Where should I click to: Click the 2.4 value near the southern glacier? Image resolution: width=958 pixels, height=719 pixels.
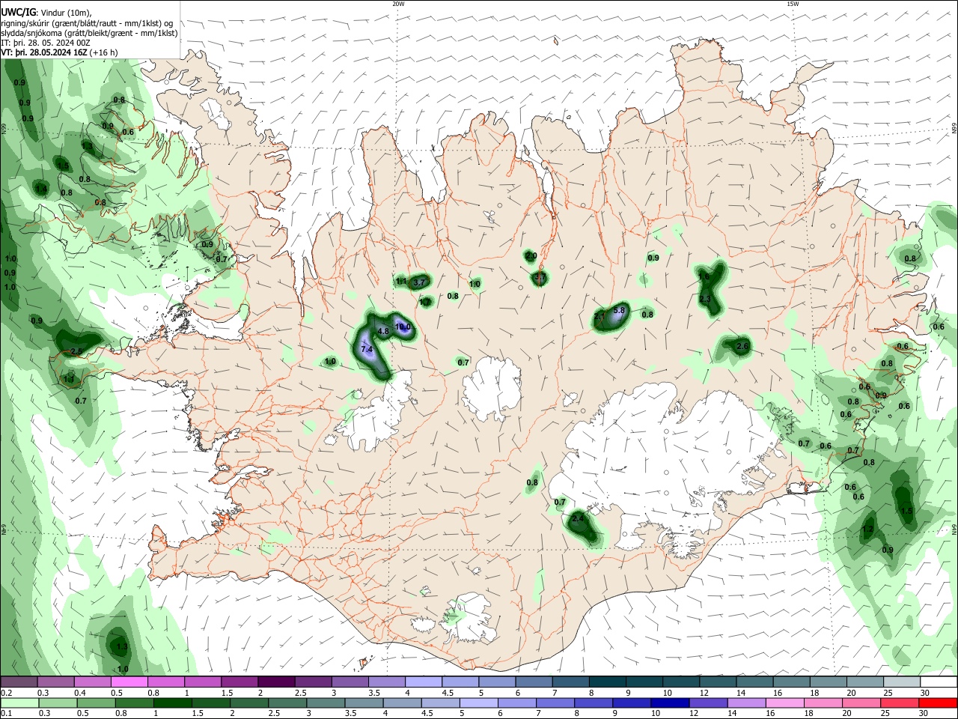pos(578,518)
